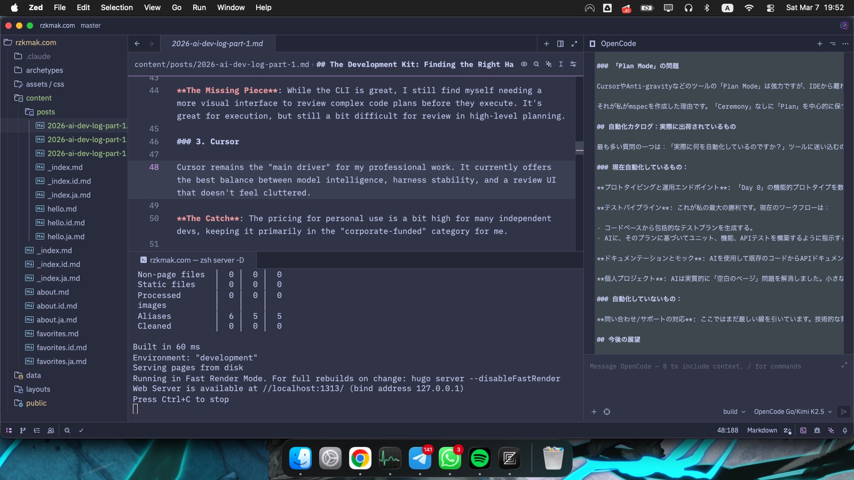
Task: Send the OpenCode message with the arrow button
Action: (x=843, y=411)
